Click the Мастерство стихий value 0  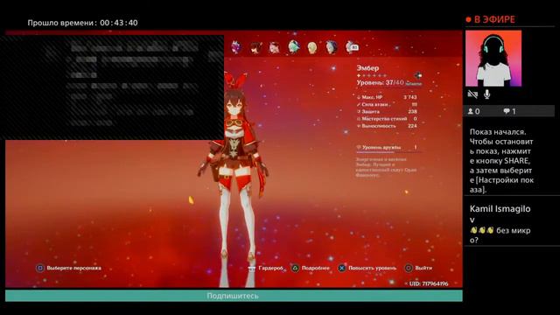(x=415, y=119)
